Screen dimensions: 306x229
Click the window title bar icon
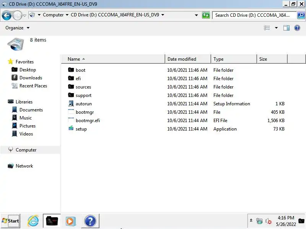[4, 4]
